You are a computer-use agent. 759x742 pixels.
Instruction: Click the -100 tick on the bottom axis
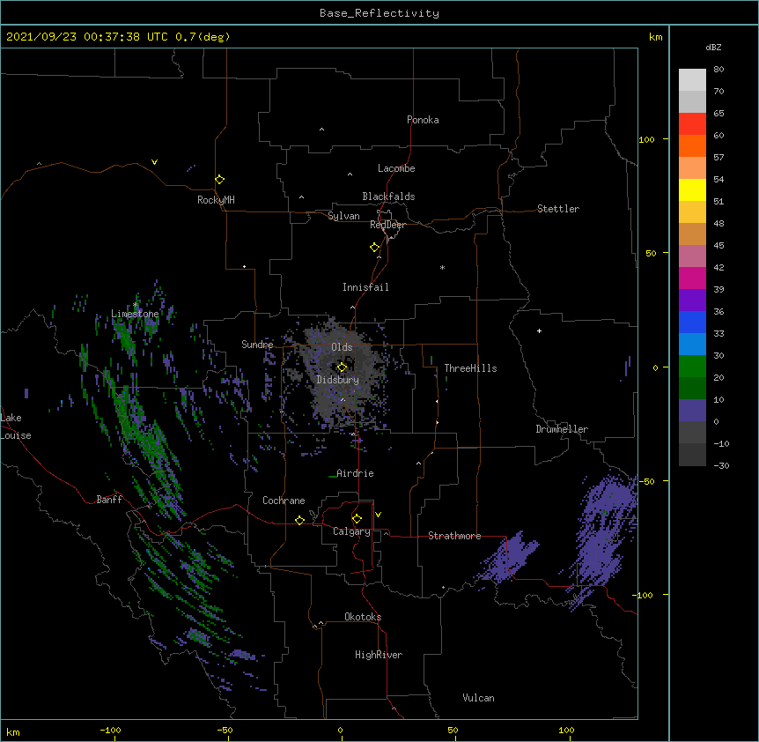pos(110,730)
